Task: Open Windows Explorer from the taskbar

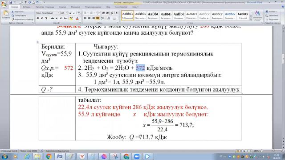Action: (37, 156)
